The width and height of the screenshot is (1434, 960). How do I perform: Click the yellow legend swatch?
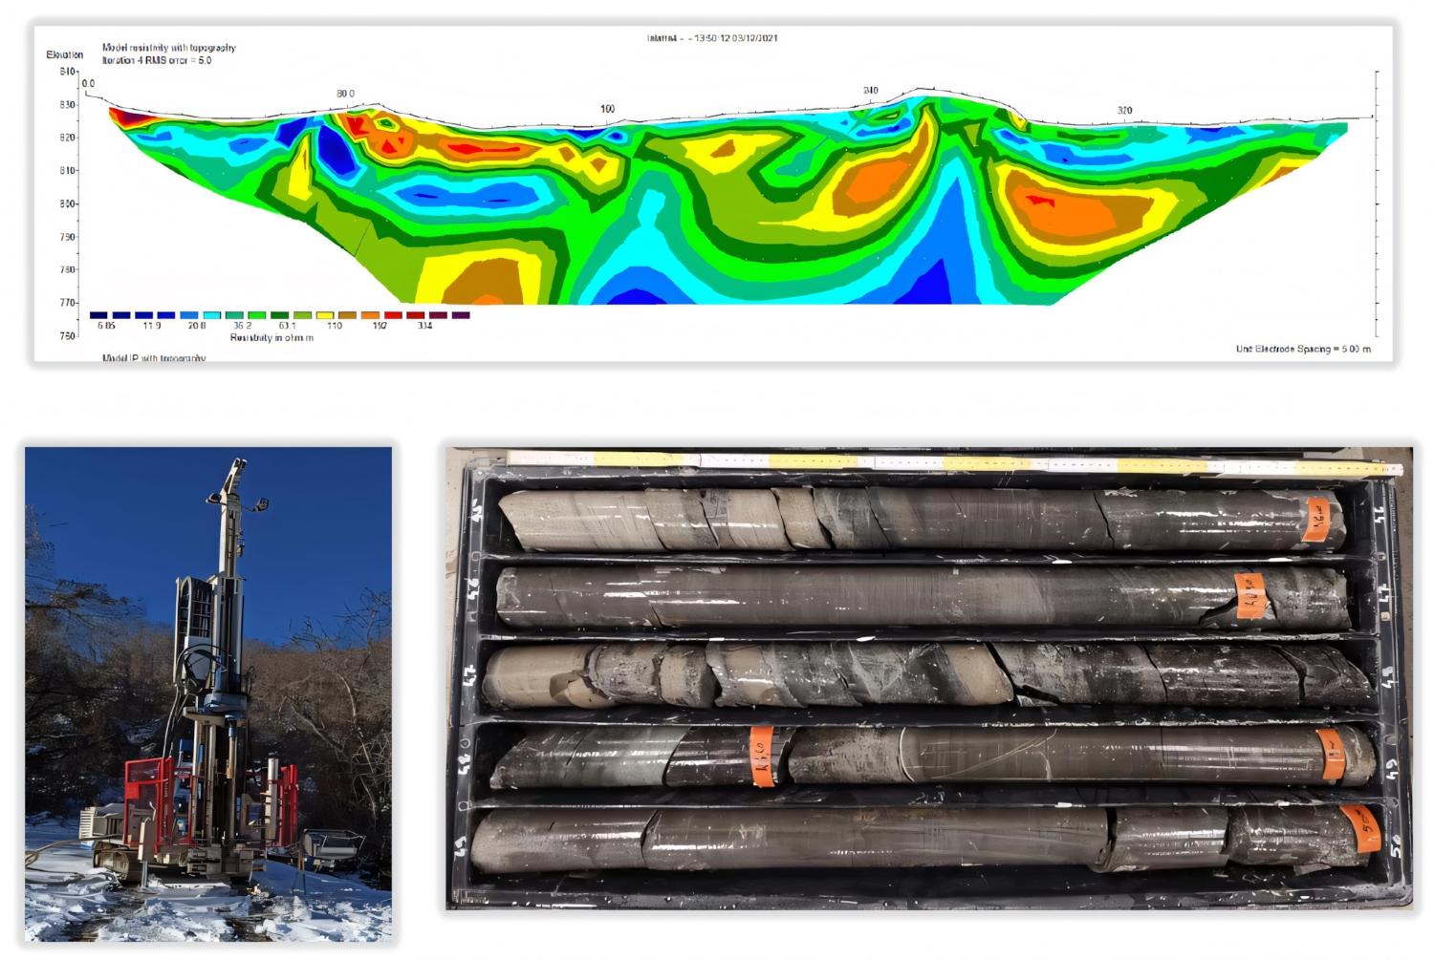click(x=325, y=314)
